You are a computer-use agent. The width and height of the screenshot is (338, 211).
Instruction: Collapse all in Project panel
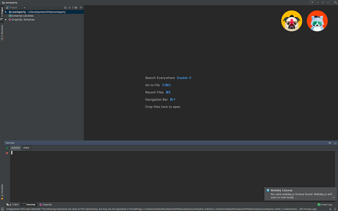point(70,7)
